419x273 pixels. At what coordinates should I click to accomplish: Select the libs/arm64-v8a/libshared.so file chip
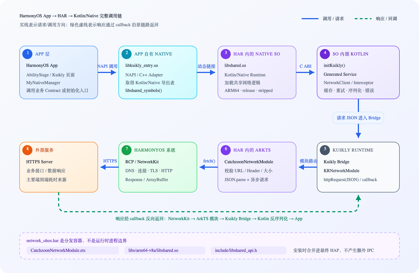(165, 250)
